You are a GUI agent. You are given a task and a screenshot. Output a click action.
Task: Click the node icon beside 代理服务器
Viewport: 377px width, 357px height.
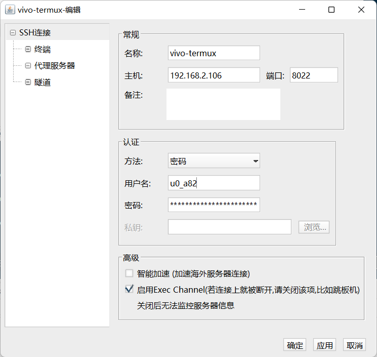click(28, 66)
